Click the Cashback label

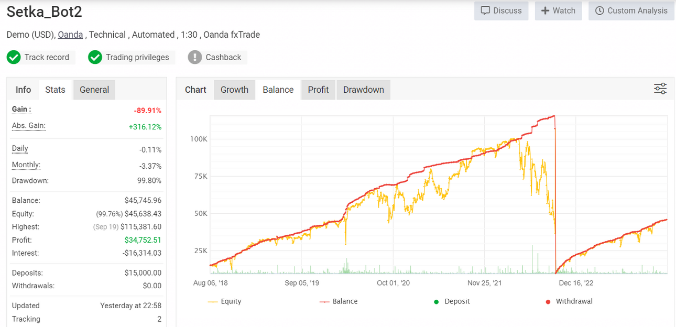223,57
